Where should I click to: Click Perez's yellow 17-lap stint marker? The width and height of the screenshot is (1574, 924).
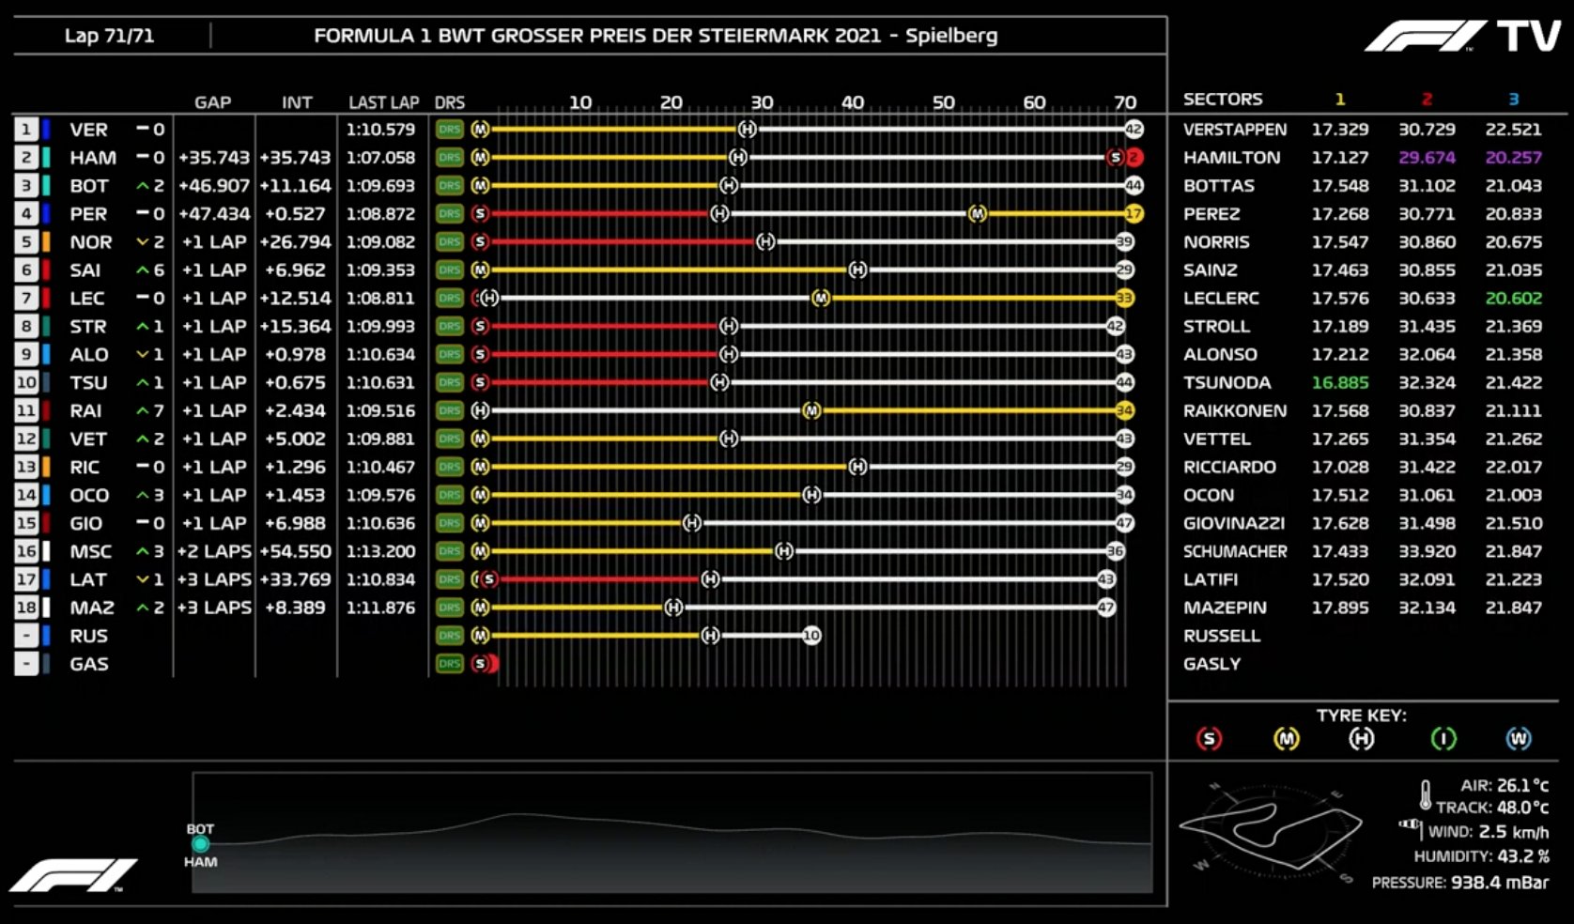coord(1134,214)
